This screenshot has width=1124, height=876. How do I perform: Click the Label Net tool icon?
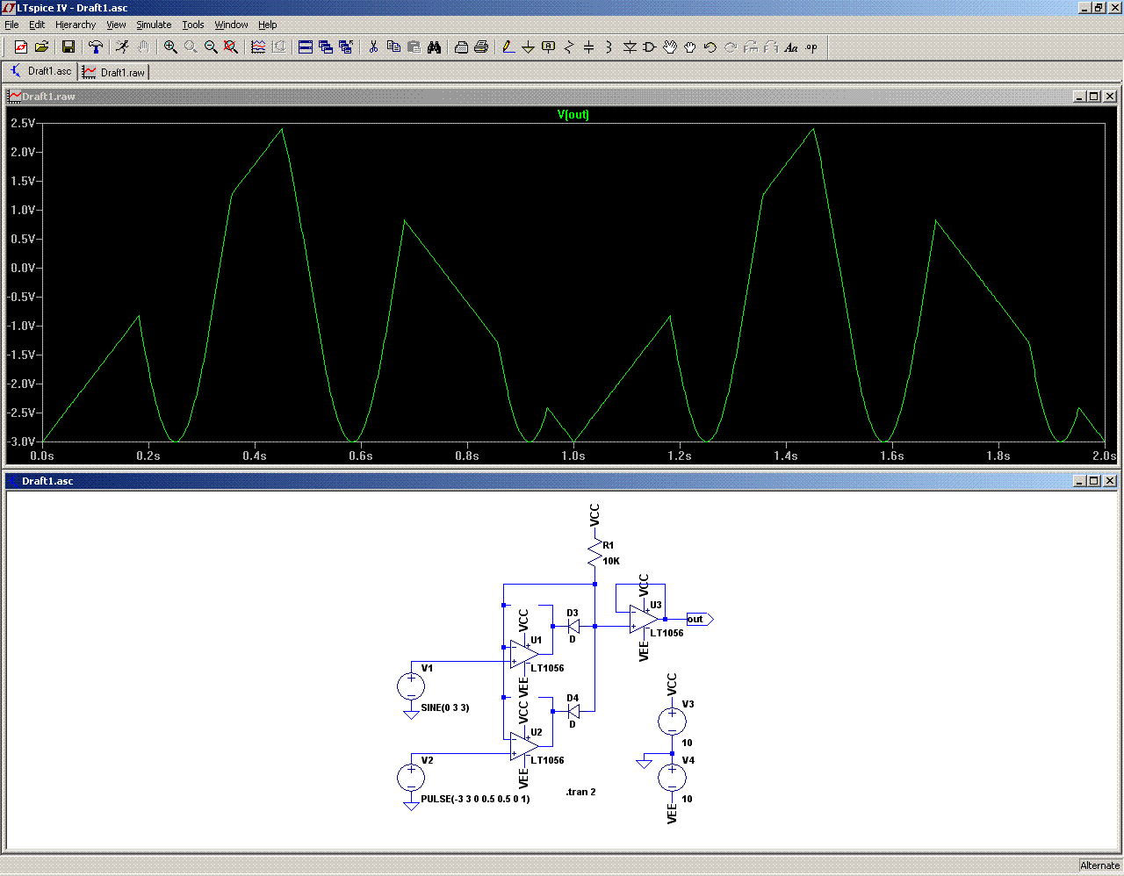548,47
